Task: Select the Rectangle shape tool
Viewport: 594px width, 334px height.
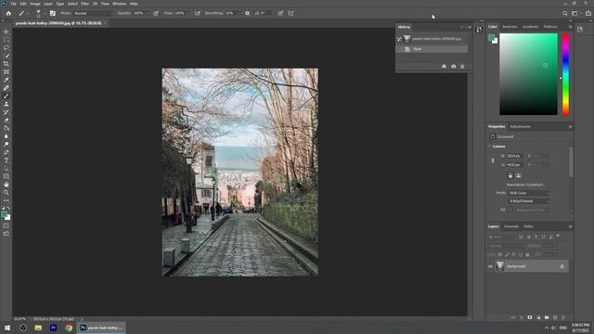Action: click(6, 176)
